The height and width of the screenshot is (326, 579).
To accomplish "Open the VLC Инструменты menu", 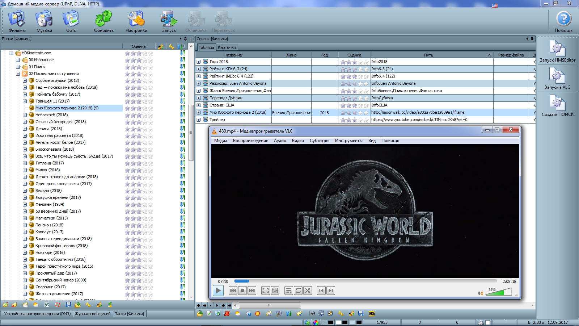I will coord(348,141).
